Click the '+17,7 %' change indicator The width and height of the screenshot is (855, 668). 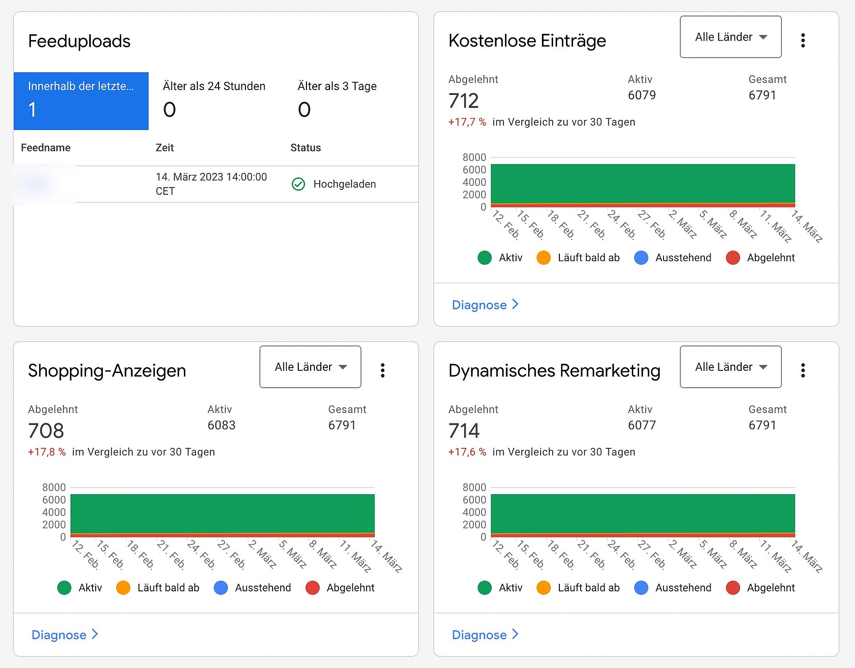point(467,122)
